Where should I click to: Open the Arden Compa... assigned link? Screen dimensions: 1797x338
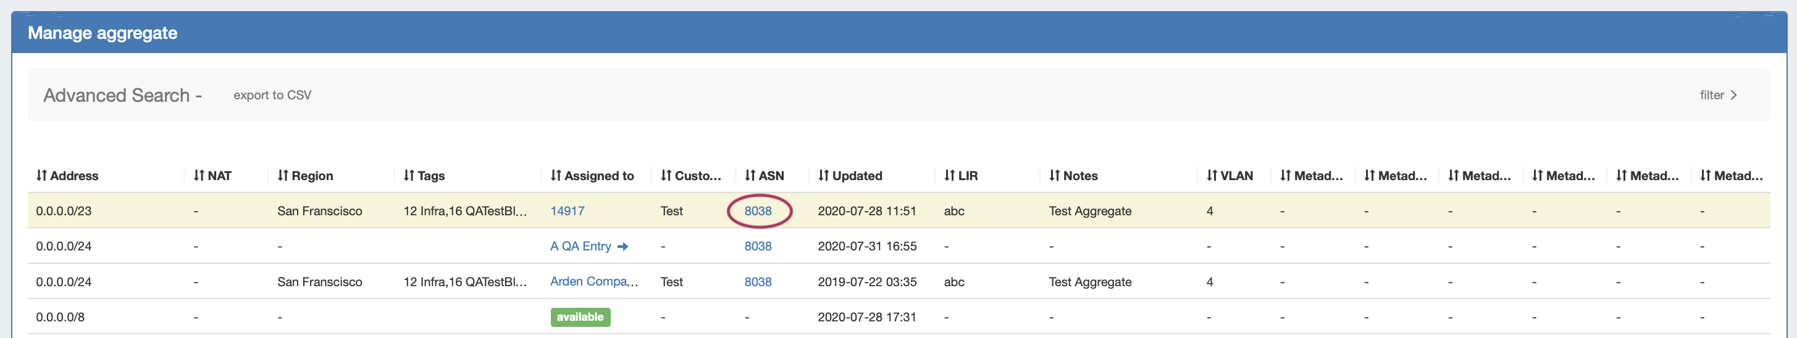click(x=593, y=281)
